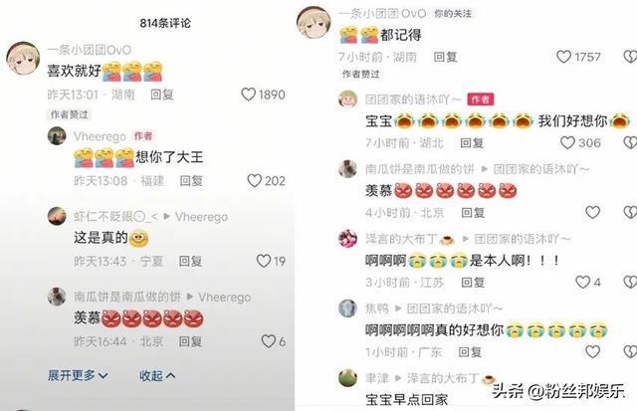Tap heart on 我们好想你 reply showing 306

point(567,142)
